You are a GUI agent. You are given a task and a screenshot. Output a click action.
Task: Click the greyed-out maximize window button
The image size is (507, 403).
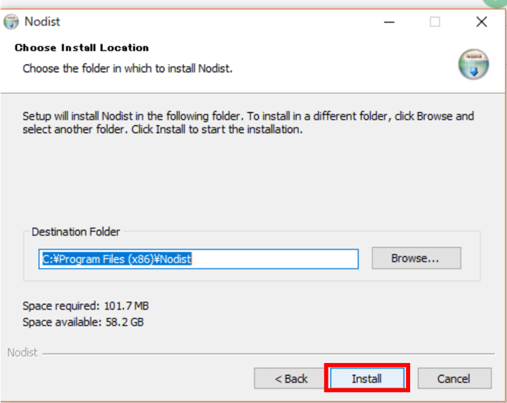click(434, 22)
